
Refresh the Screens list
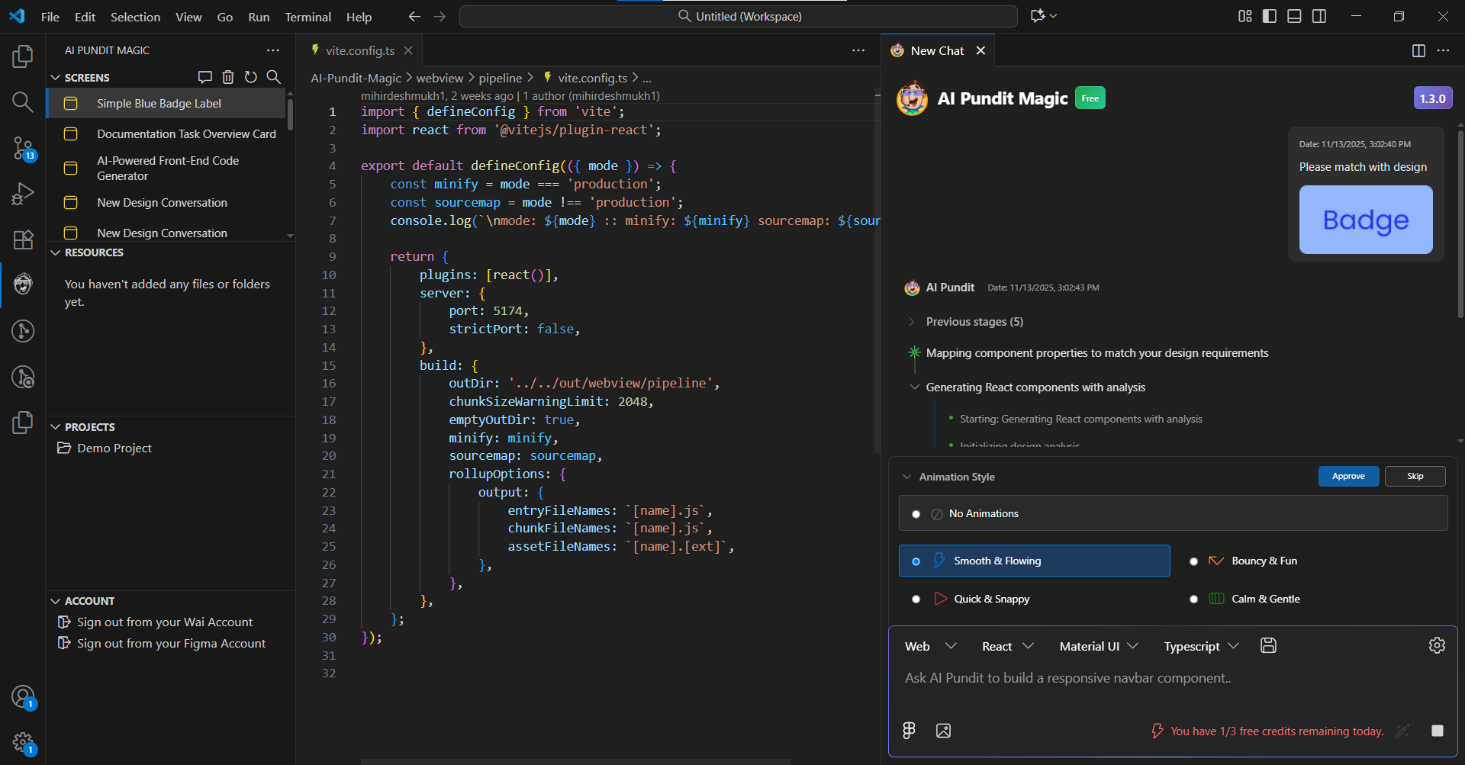tap(251, 76)
